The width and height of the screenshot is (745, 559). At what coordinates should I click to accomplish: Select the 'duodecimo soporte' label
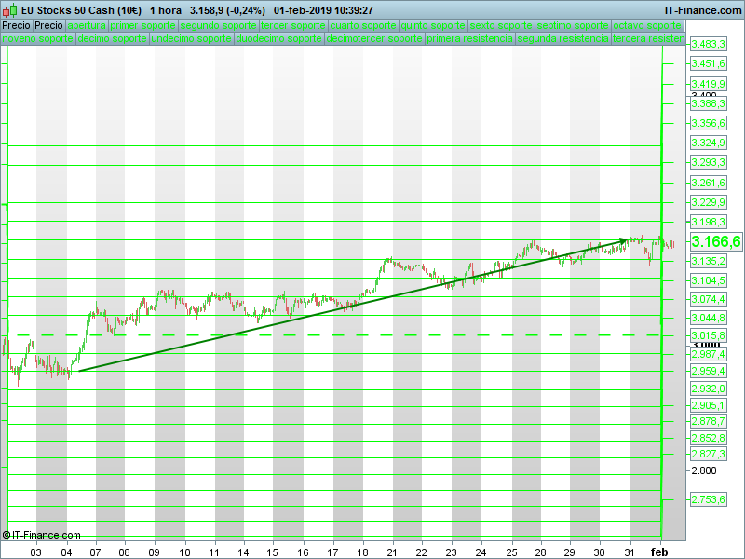pyautogui.click(x=279, y=40)
